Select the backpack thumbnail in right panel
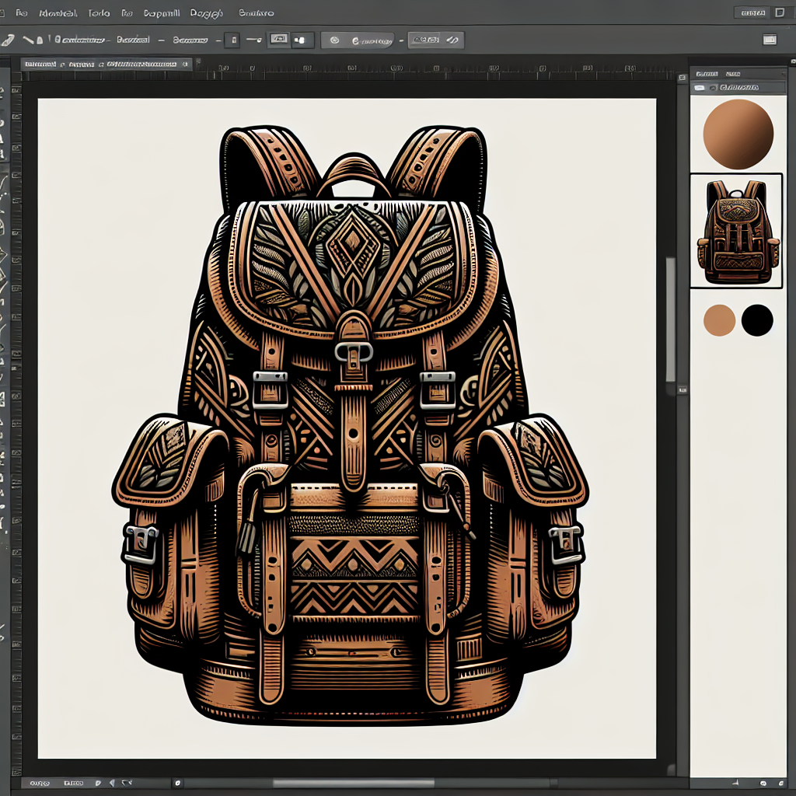This screenshot has width=796, height=796. [736, 231]
